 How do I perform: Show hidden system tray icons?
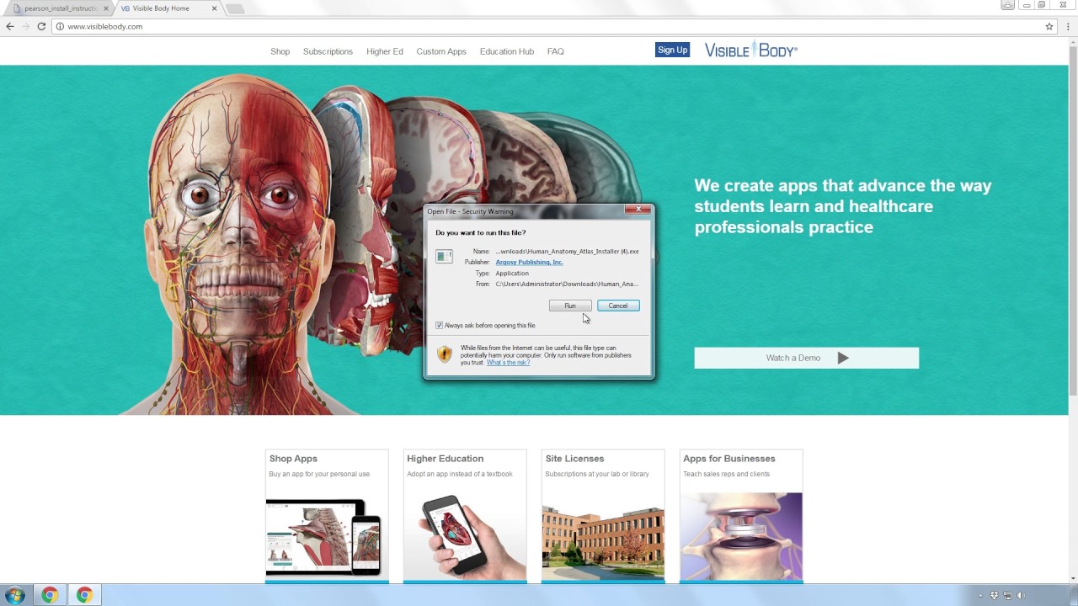coord(980,596)
